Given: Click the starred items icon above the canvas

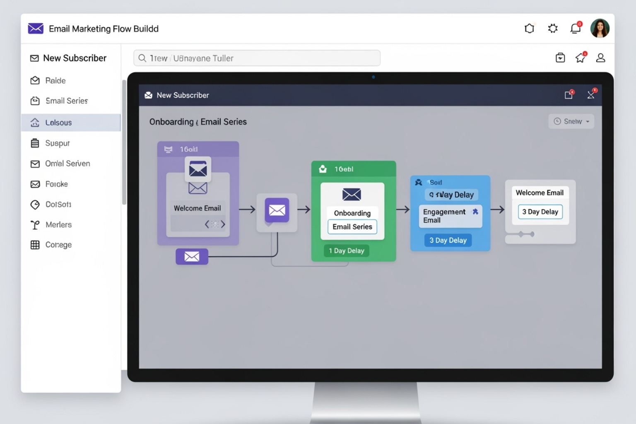Looking at the screenshot, I should [x=580, y=58].
